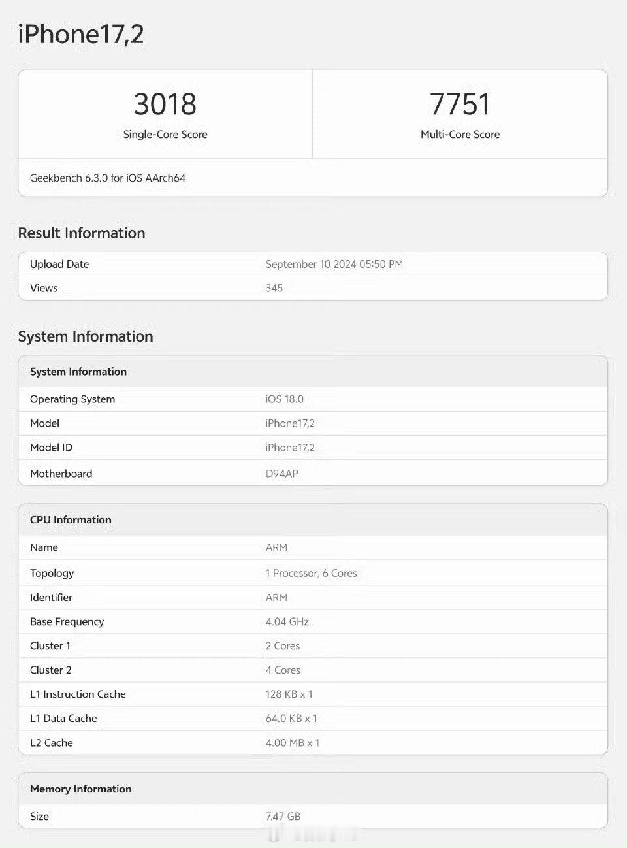Screen dimensions: 627x848
Task: Select the Operating System value iOS 18.0
Action: [x=285, y=399]
